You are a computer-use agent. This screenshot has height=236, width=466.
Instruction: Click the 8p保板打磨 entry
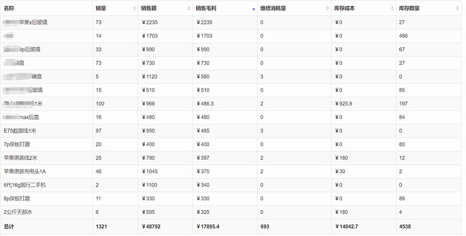coord(17,199)
